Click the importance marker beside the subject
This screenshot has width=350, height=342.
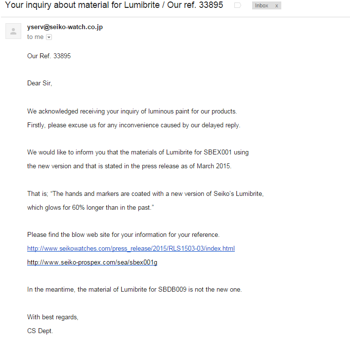coord(237,5)
